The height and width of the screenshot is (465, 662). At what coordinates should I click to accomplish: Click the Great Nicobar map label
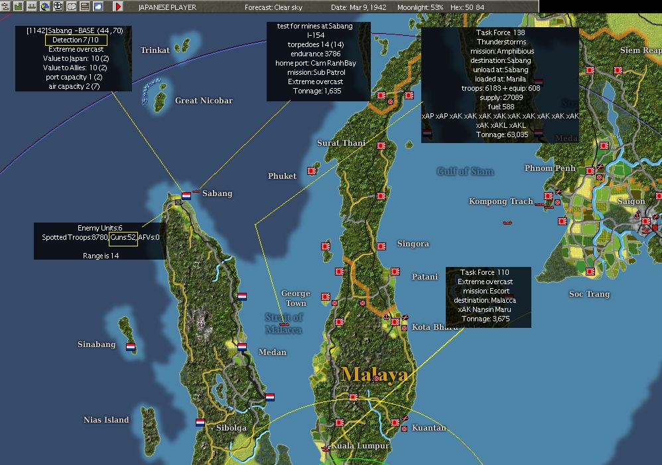point(204,100)
